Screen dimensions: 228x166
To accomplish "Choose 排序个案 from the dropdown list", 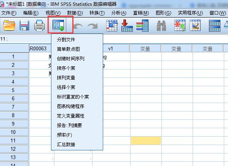I will 77,68.
